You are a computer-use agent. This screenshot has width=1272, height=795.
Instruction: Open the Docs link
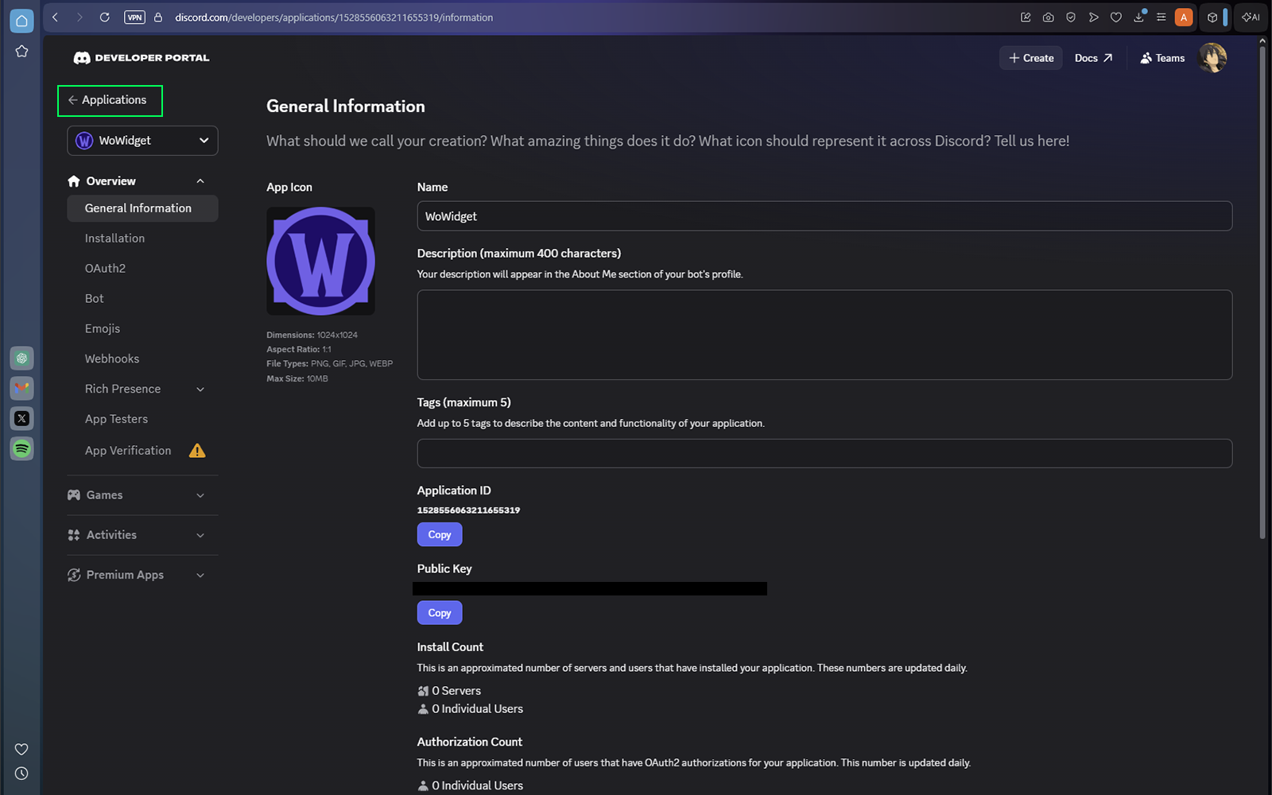(x=1093, y=58)
